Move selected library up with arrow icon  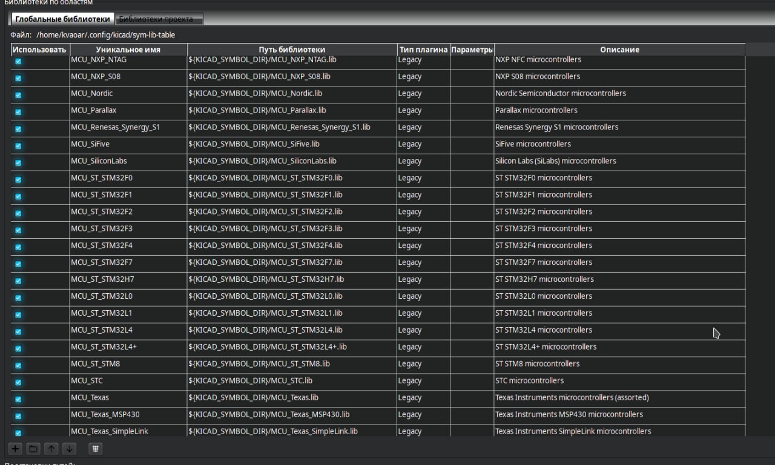(51, 449)
